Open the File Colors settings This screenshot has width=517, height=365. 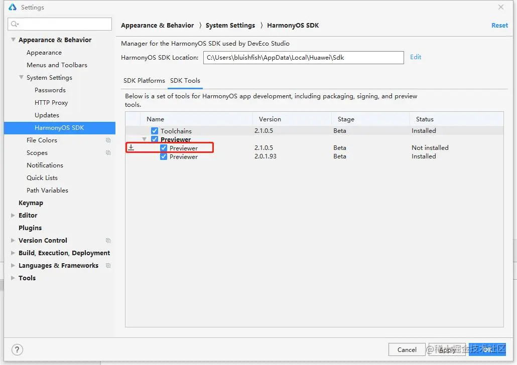pos(42,140)
